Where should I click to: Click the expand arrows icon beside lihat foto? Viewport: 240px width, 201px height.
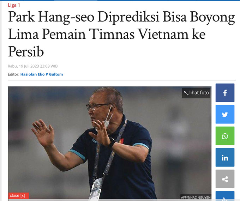point(186,93)
